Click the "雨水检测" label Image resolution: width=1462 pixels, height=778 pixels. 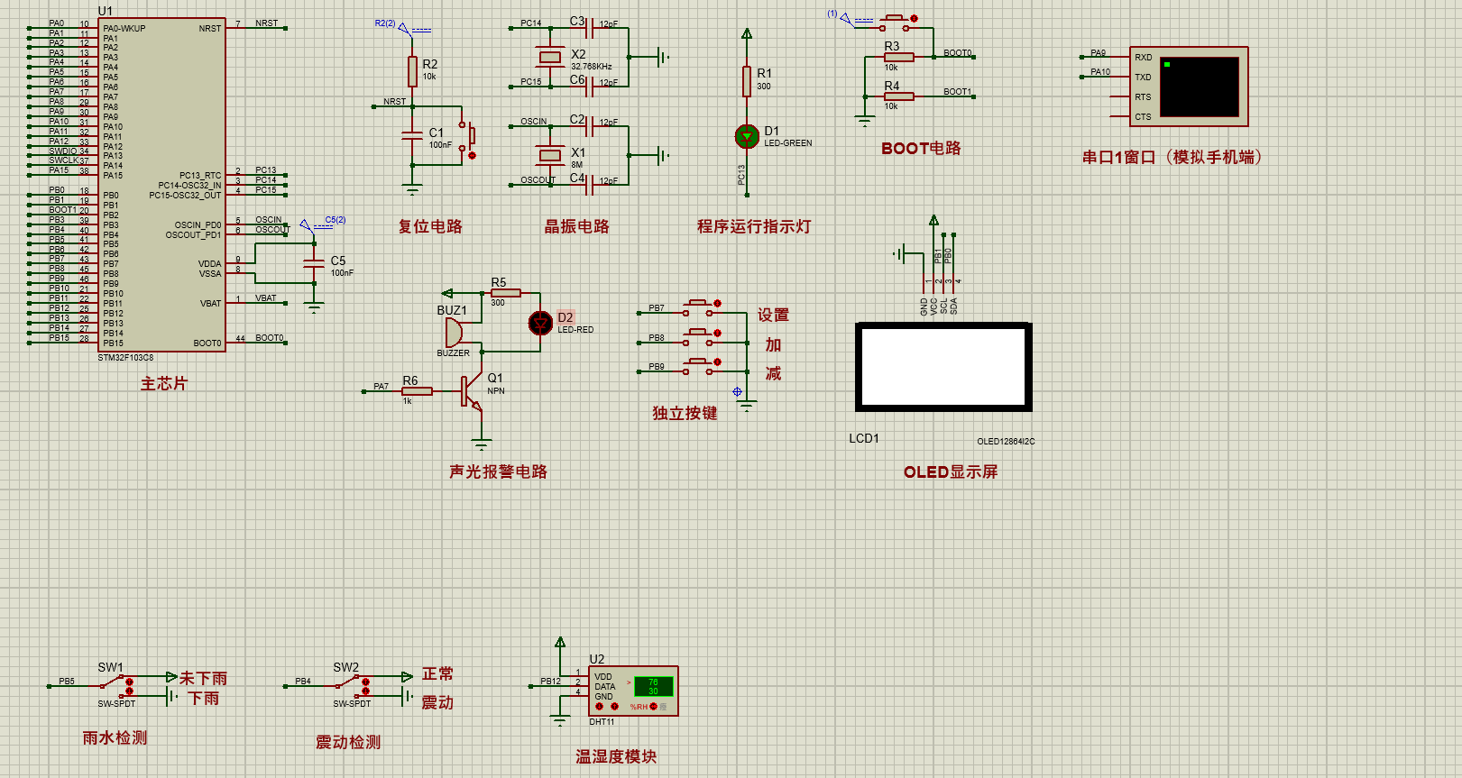tap(115, 737)
